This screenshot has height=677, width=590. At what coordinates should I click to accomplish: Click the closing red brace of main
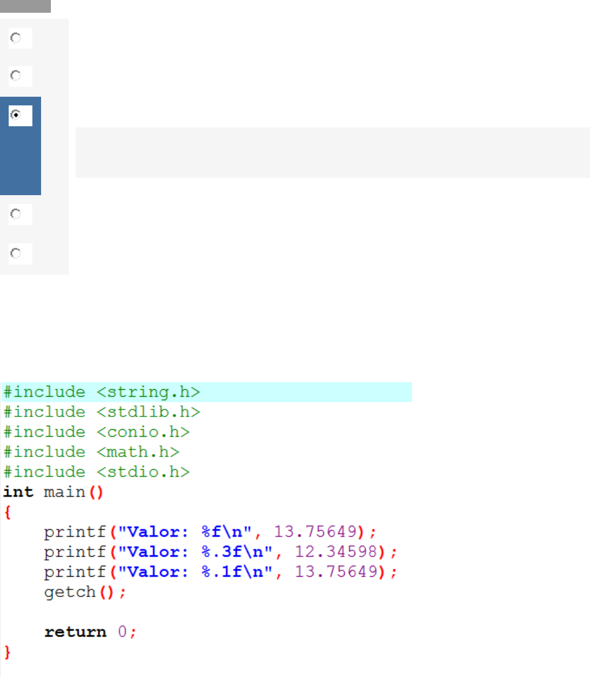click(7, 652)
